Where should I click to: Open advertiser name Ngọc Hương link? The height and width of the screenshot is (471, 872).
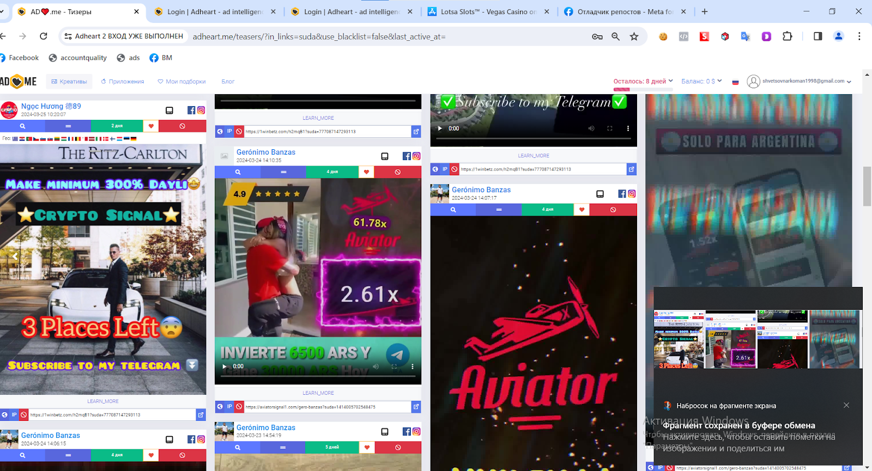click(51, 106)
